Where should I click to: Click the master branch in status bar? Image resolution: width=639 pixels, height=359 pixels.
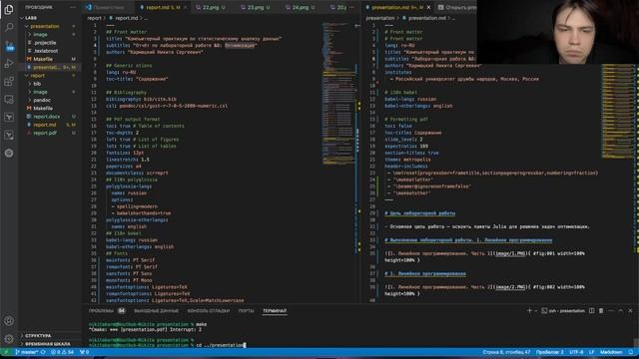(x=27, y=352)
